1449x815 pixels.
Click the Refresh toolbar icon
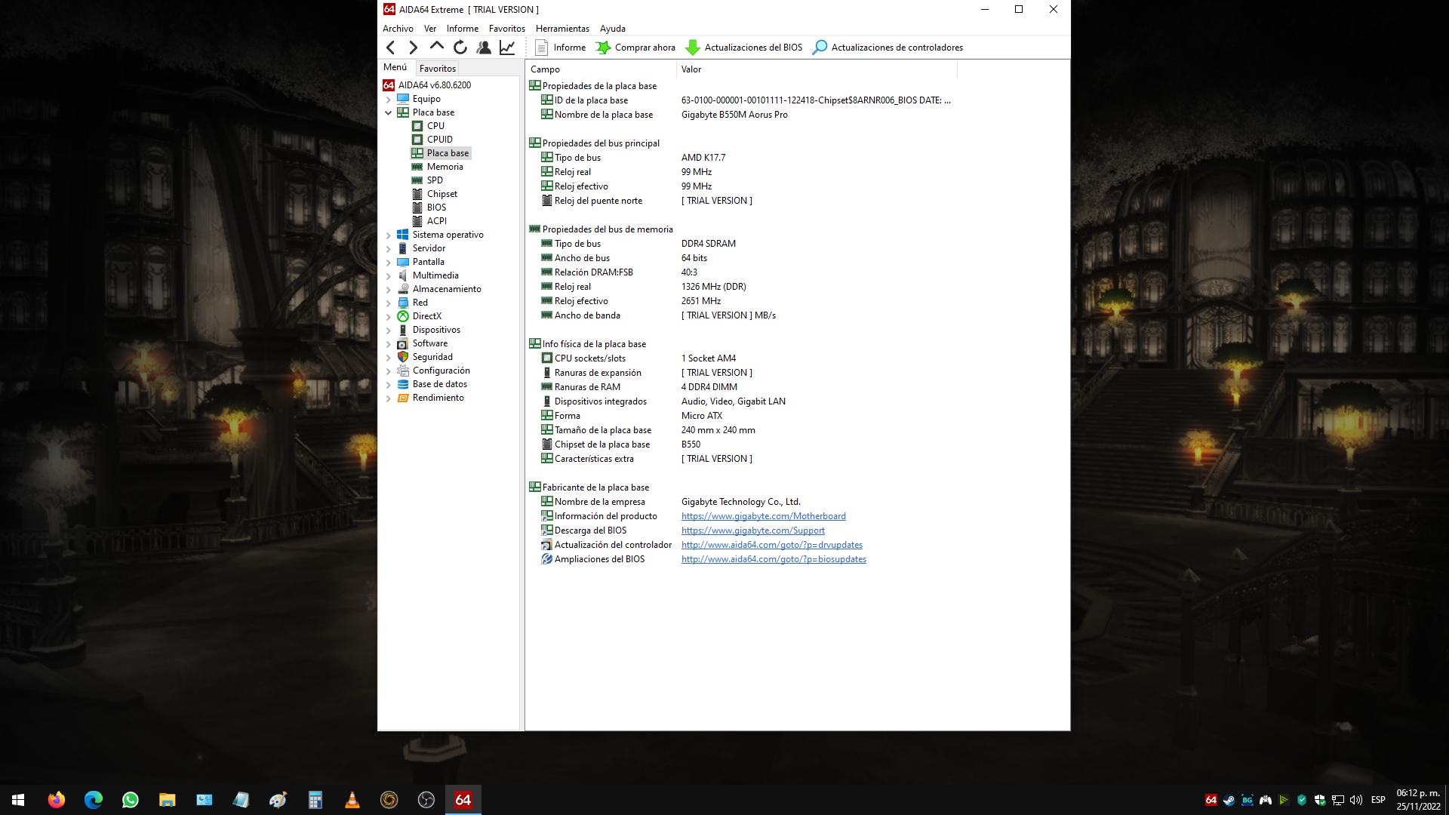click(460, 48)
